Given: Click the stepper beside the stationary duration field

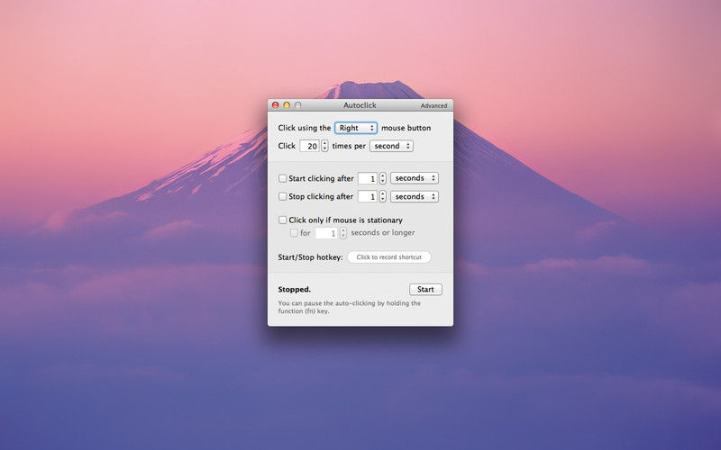Looking at the screenshot, I should [x=343, y=233].
